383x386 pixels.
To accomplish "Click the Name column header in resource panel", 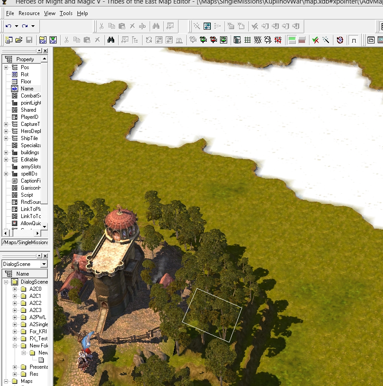I will pos(25,274).
